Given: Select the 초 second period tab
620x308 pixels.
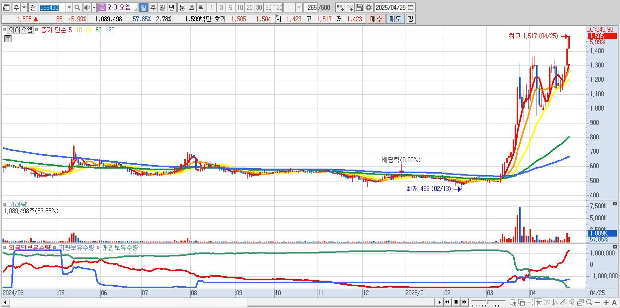Looking at the screenshot, I should [x=191, y=7].
